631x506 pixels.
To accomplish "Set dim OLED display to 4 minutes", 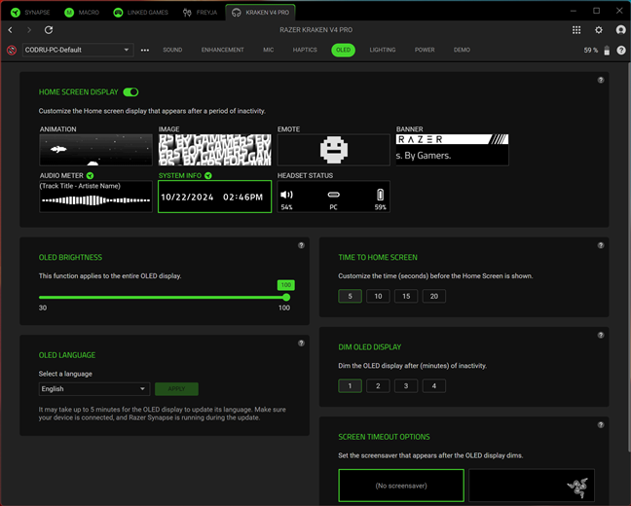I will coord(434,385).
